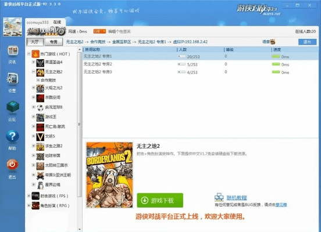Click the 求生之路2 tree label
The width and height of the screenshot is (321, 232).
coord(54,146)
